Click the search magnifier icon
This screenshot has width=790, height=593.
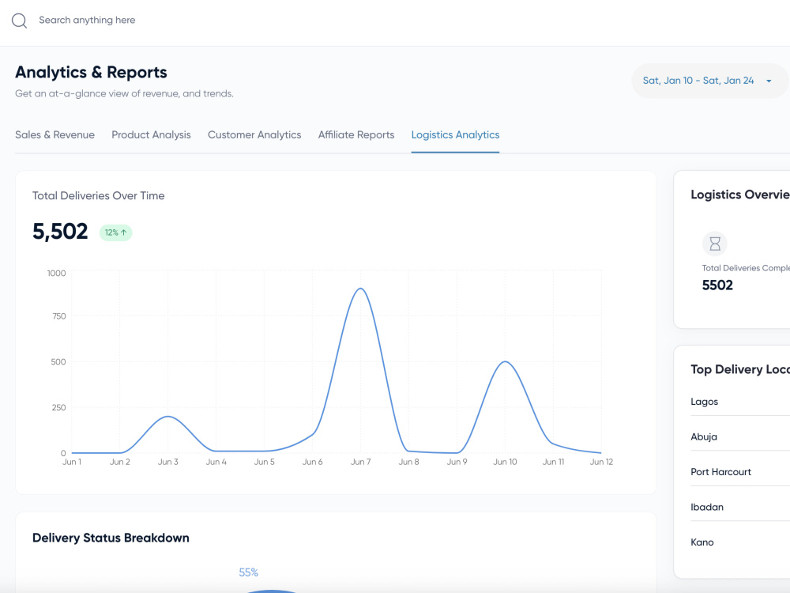tap(19, 21)
